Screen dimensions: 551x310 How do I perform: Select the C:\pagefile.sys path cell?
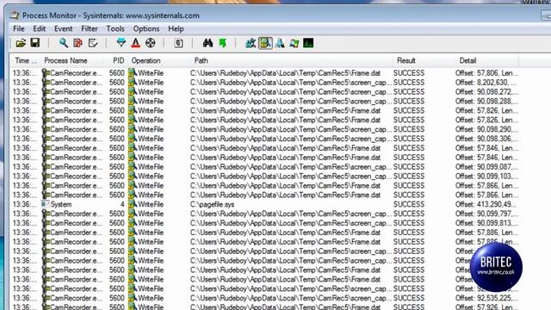tap(213, 204)
